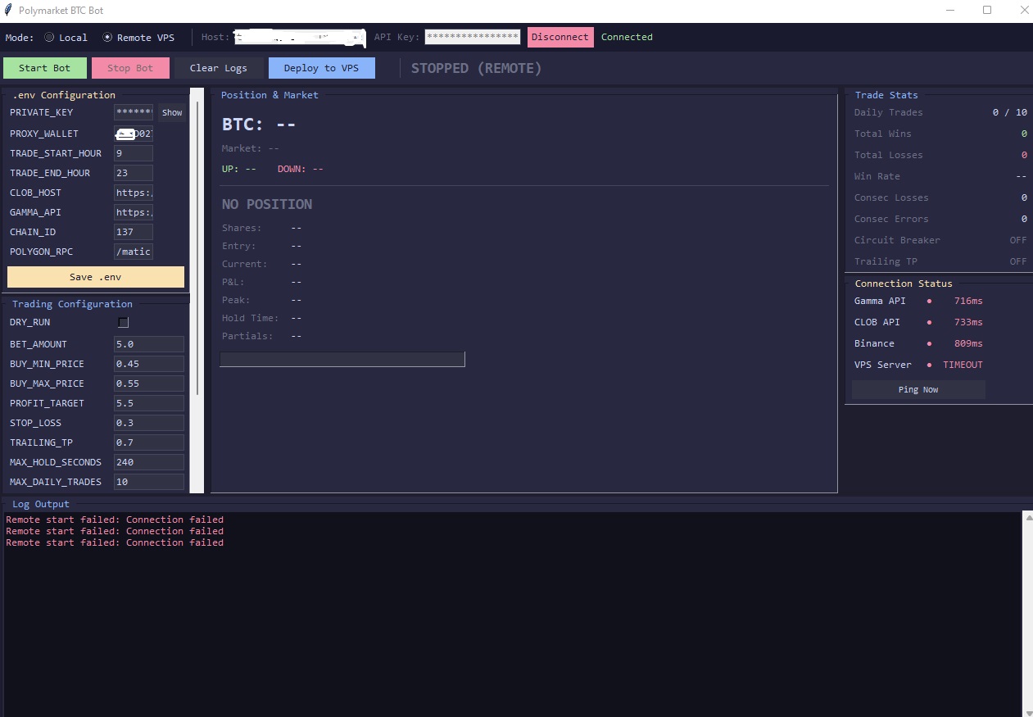Click Deploy to VPS button

(x=322, y=68)
